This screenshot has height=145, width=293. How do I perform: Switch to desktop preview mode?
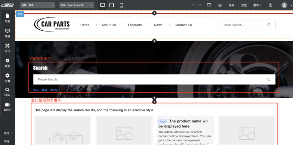(x=103, y=5)
